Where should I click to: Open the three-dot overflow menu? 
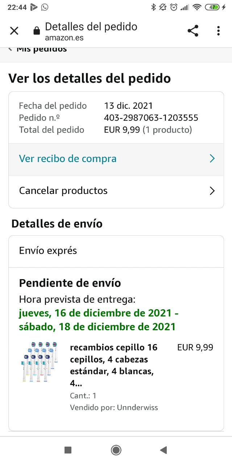point(218,31)
